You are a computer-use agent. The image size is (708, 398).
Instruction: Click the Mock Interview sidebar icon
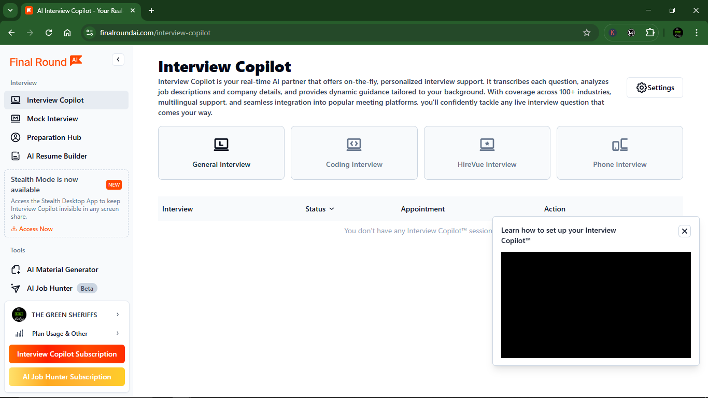coord(16,119)
